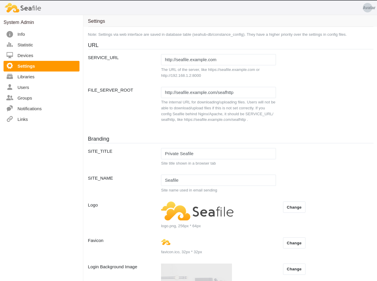
Task: Click the FILE_SERVER_ROOT label
Action: click(110, 90)
